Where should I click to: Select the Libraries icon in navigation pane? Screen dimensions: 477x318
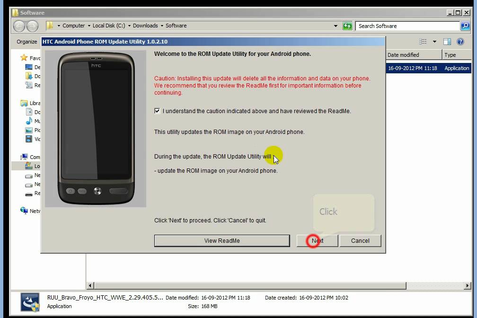pyautogui.click(x=24, y=103)
